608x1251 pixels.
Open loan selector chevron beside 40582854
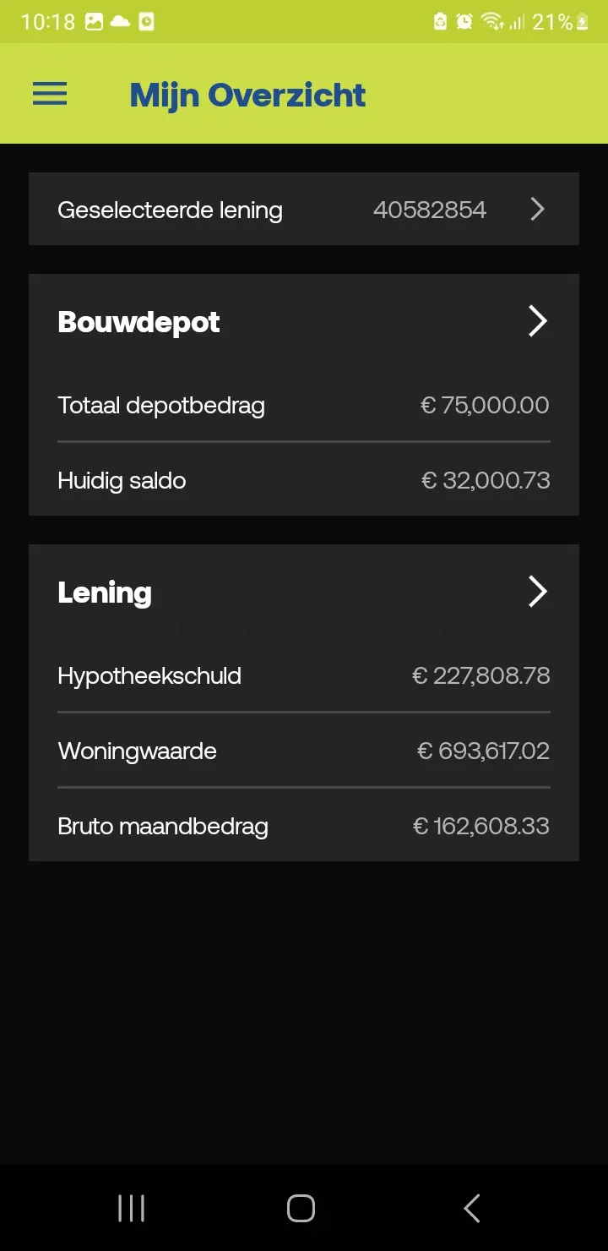click(x=537, y=209)
